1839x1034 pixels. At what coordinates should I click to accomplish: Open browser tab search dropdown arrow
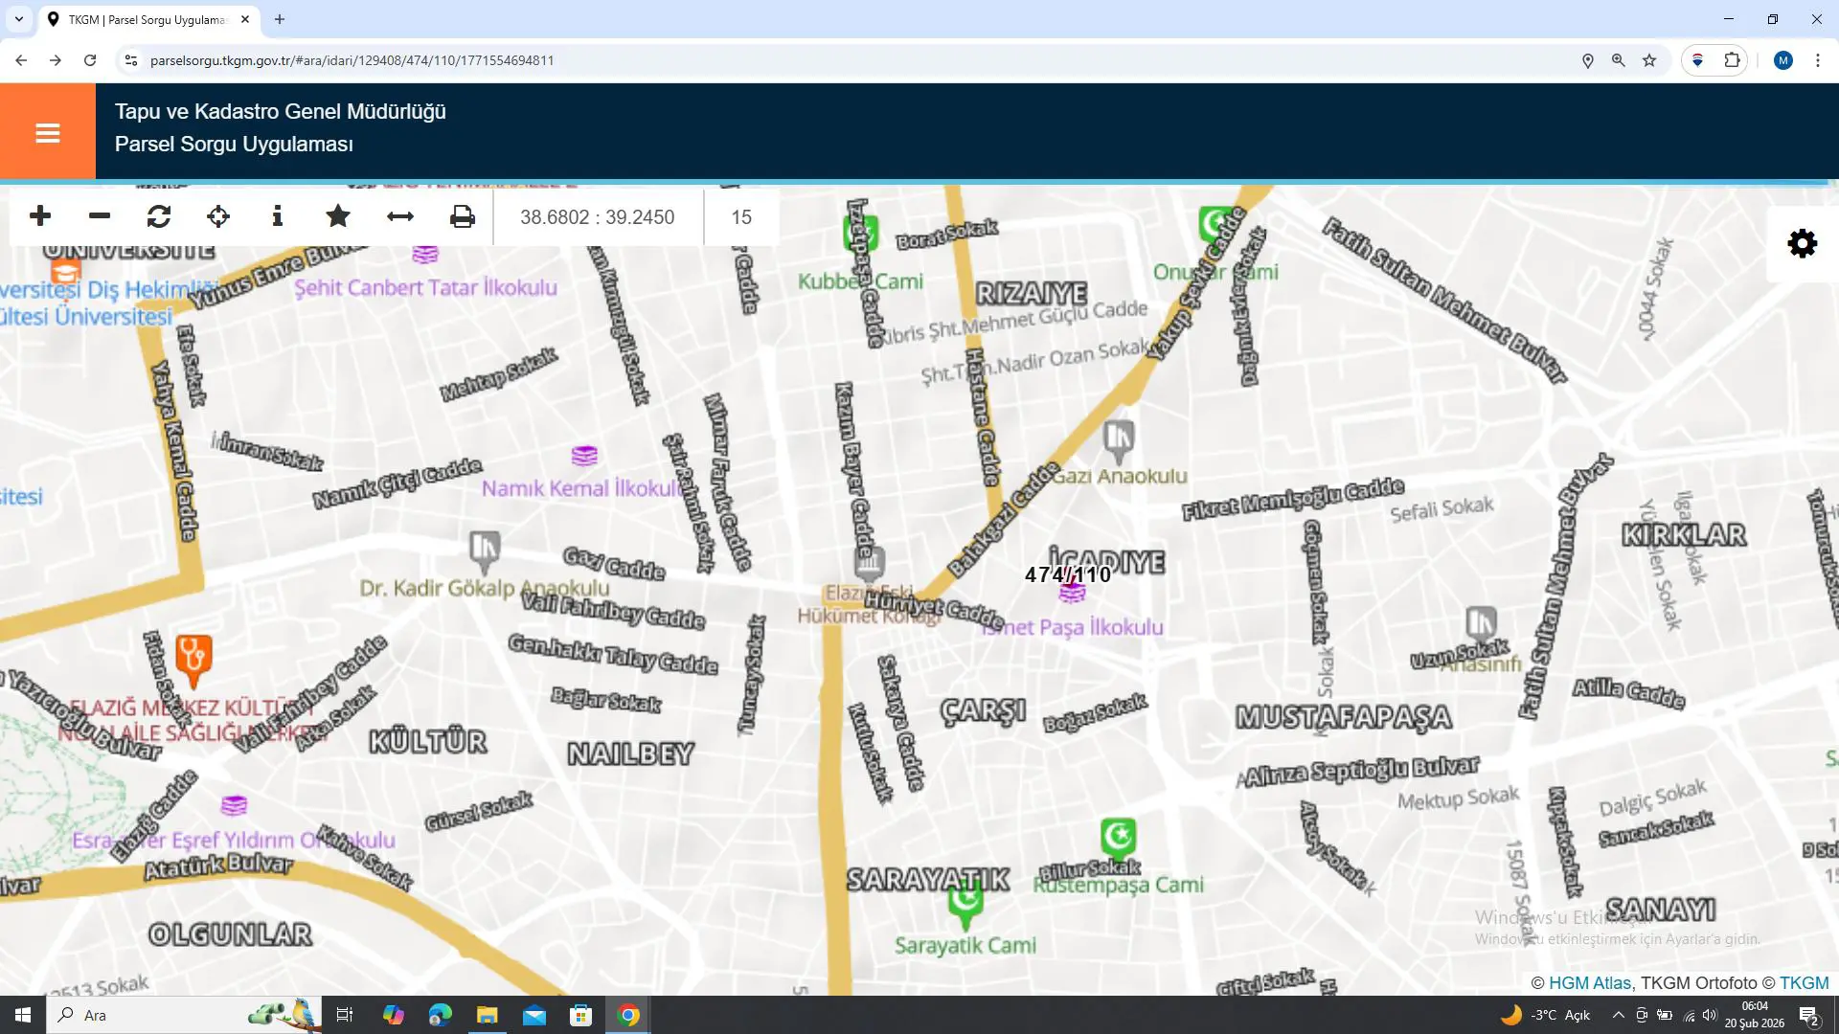point(18,19)
